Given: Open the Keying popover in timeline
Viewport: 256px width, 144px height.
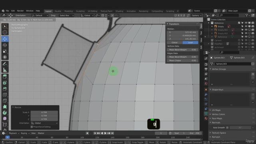Looking at the screenshot, I should click(25, 133).
